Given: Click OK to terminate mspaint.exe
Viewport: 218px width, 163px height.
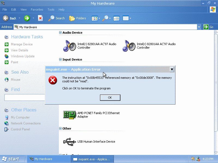Looking at the screenshot, I should [110, 98].
